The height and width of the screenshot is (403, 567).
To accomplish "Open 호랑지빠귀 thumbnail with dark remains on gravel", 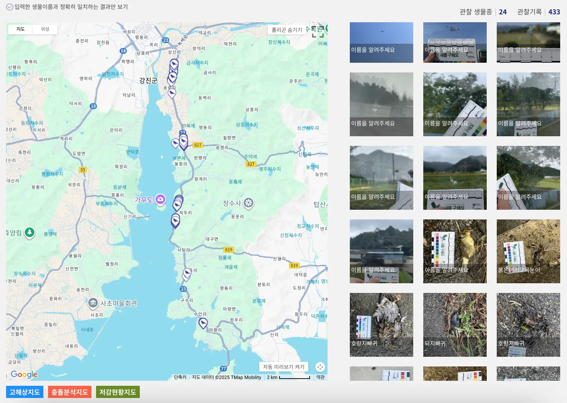I will (x=528, y=325).
